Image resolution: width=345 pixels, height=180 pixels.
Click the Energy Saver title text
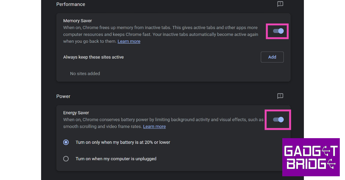coord(76,113)
